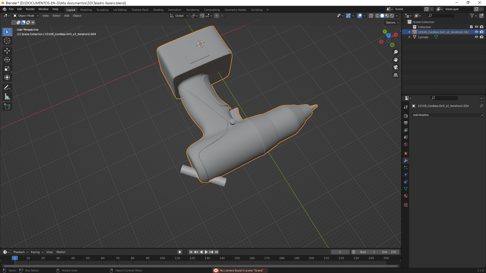486x273 pixels.
Task: Click the End frame field
Action: pyautogui.click(x=389, y=252)
